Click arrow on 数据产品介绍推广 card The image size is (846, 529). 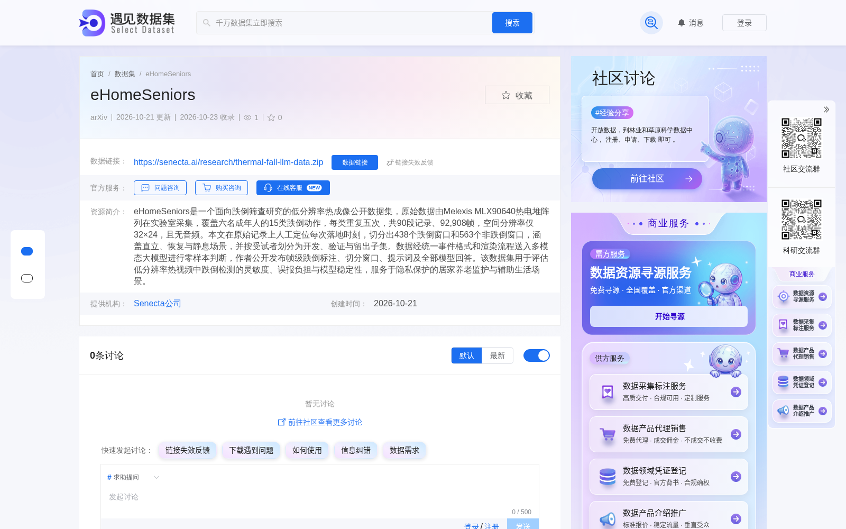tap(736, 519)
